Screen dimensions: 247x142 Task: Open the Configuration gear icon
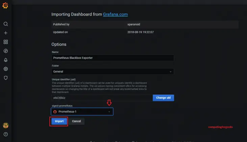[x=5, y=69]
